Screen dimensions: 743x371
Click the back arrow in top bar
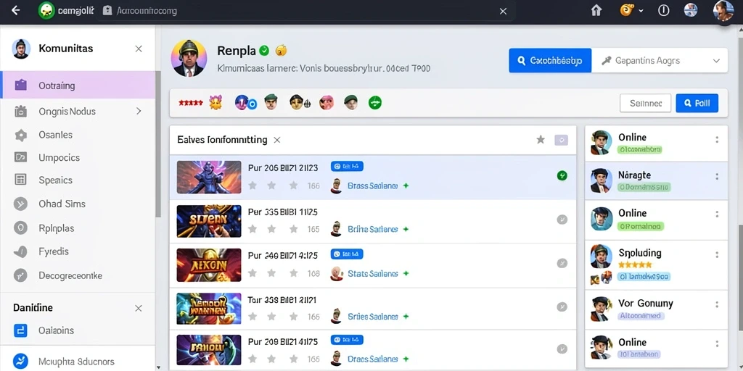coord(16,10)
